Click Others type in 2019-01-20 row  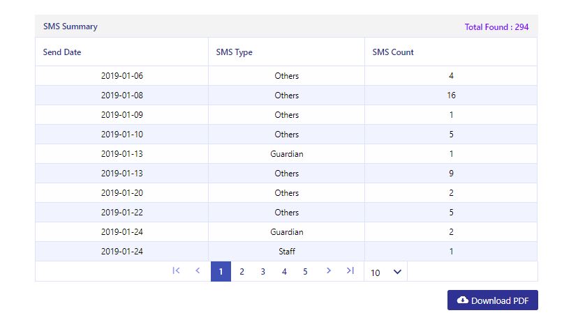pyautogui.click(x=287, y=193)
